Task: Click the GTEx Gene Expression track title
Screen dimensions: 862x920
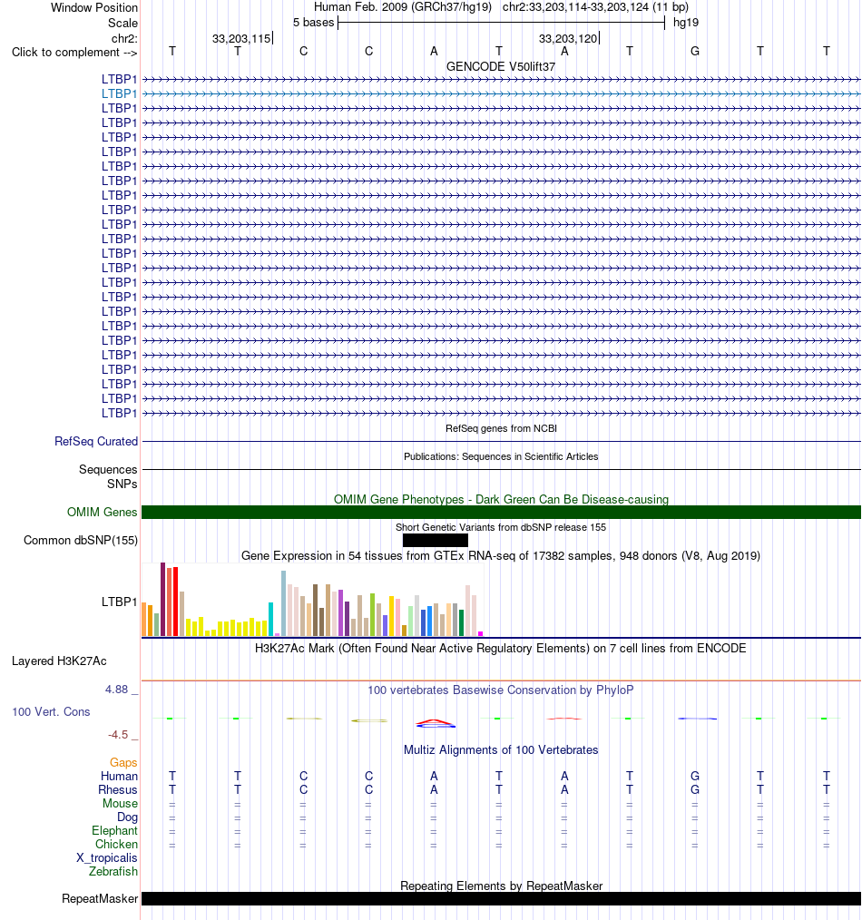Action: click(x=501, y=555)
